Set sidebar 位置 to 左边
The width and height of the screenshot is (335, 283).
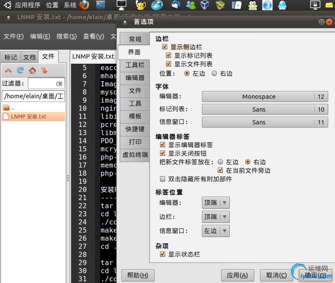click(187, 73)
